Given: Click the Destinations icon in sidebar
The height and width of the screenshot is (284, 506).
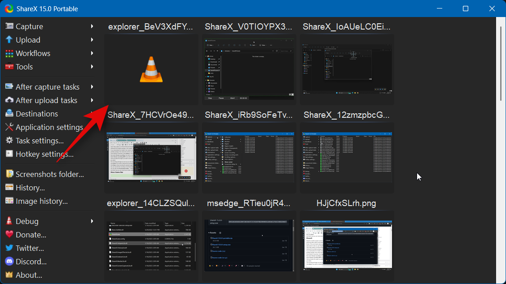Looking at the screenshot, I should (x=9, y=114).
